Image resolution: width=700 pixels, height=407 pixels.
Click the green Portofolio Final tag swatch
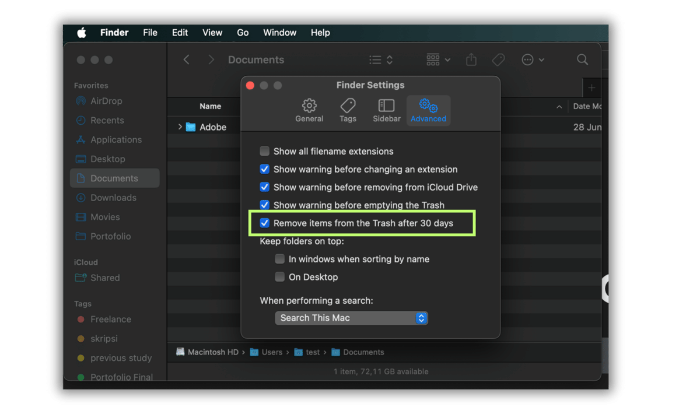[82, 377]
